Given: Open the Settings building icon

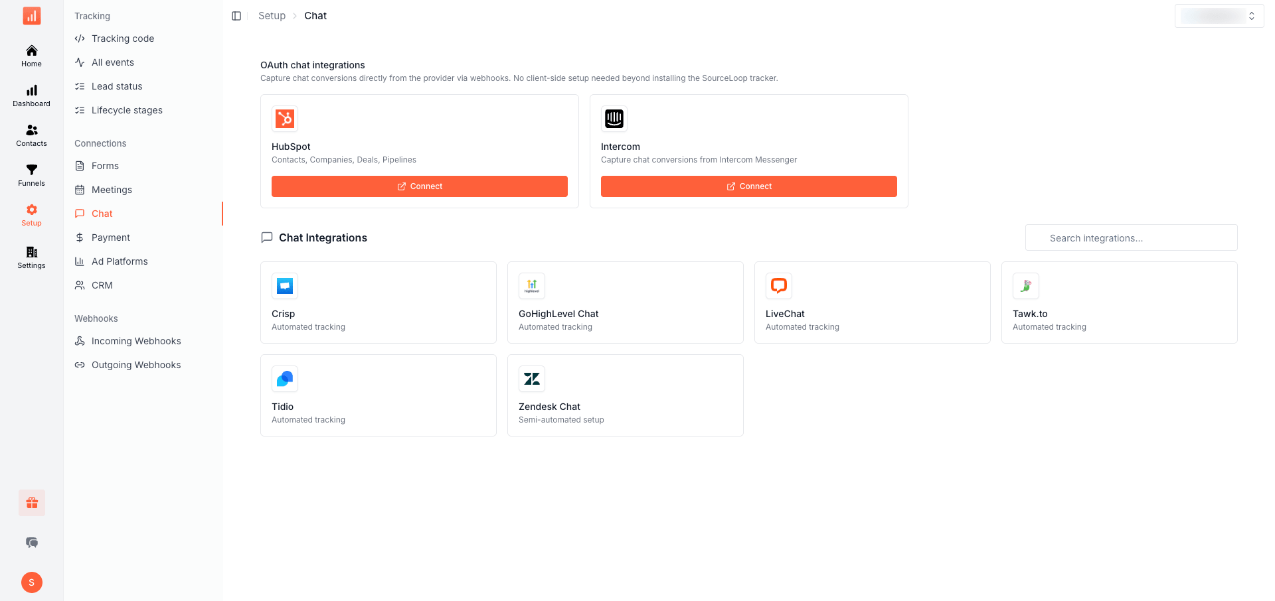Looking at the screenshot, I should point(32,252).
